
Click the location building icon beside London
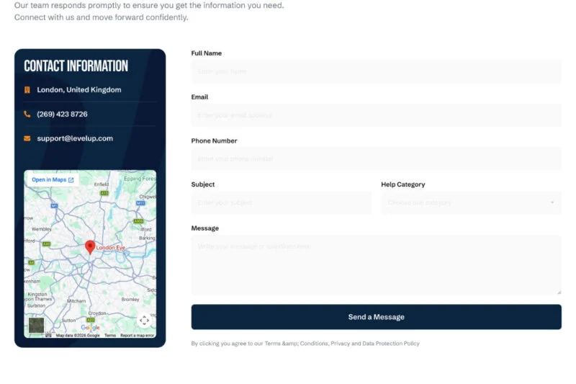point(27,90)
